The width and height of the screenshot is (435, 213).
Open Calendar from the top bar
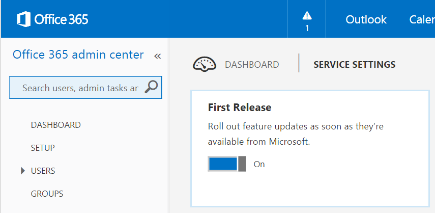point(422,19)
